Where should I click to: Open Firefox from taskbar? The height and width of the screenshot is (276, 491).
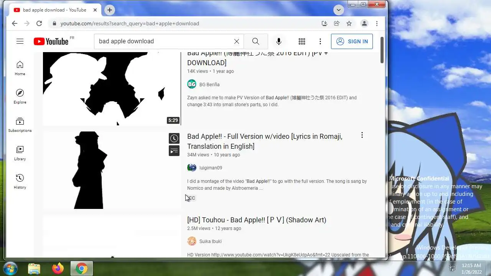[58, 269]
